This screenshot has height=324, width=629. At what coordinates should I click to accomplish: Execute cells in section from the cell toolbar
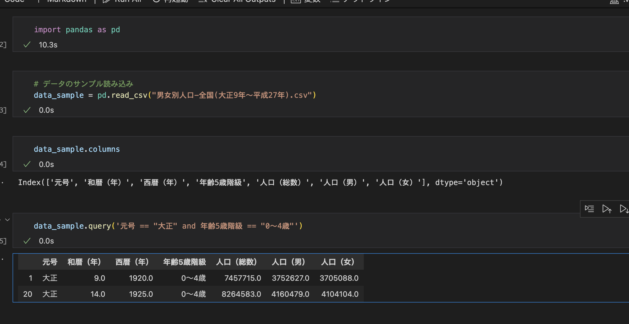coord(589,209)
